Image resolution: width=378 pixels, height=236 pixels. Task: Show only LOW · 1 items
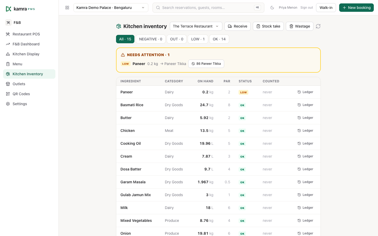pyautogui.click(x=198, y=39)
